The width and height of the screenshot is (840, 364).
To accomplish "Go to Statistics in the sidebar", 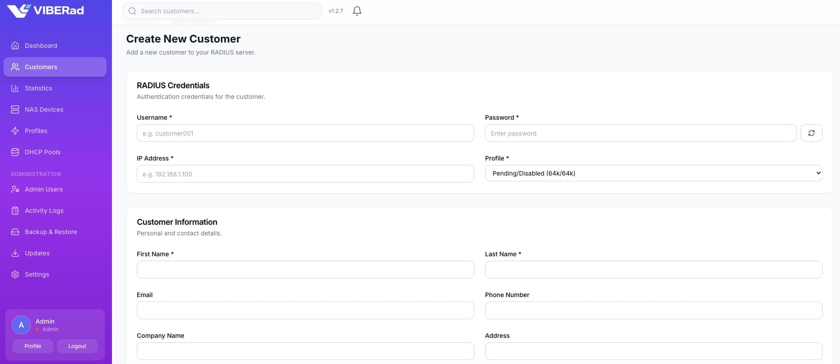I will (x=55, y=88).
